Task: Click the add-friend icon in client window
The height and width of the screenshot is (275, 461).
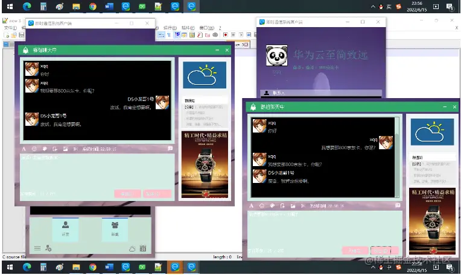Action: 48,249
